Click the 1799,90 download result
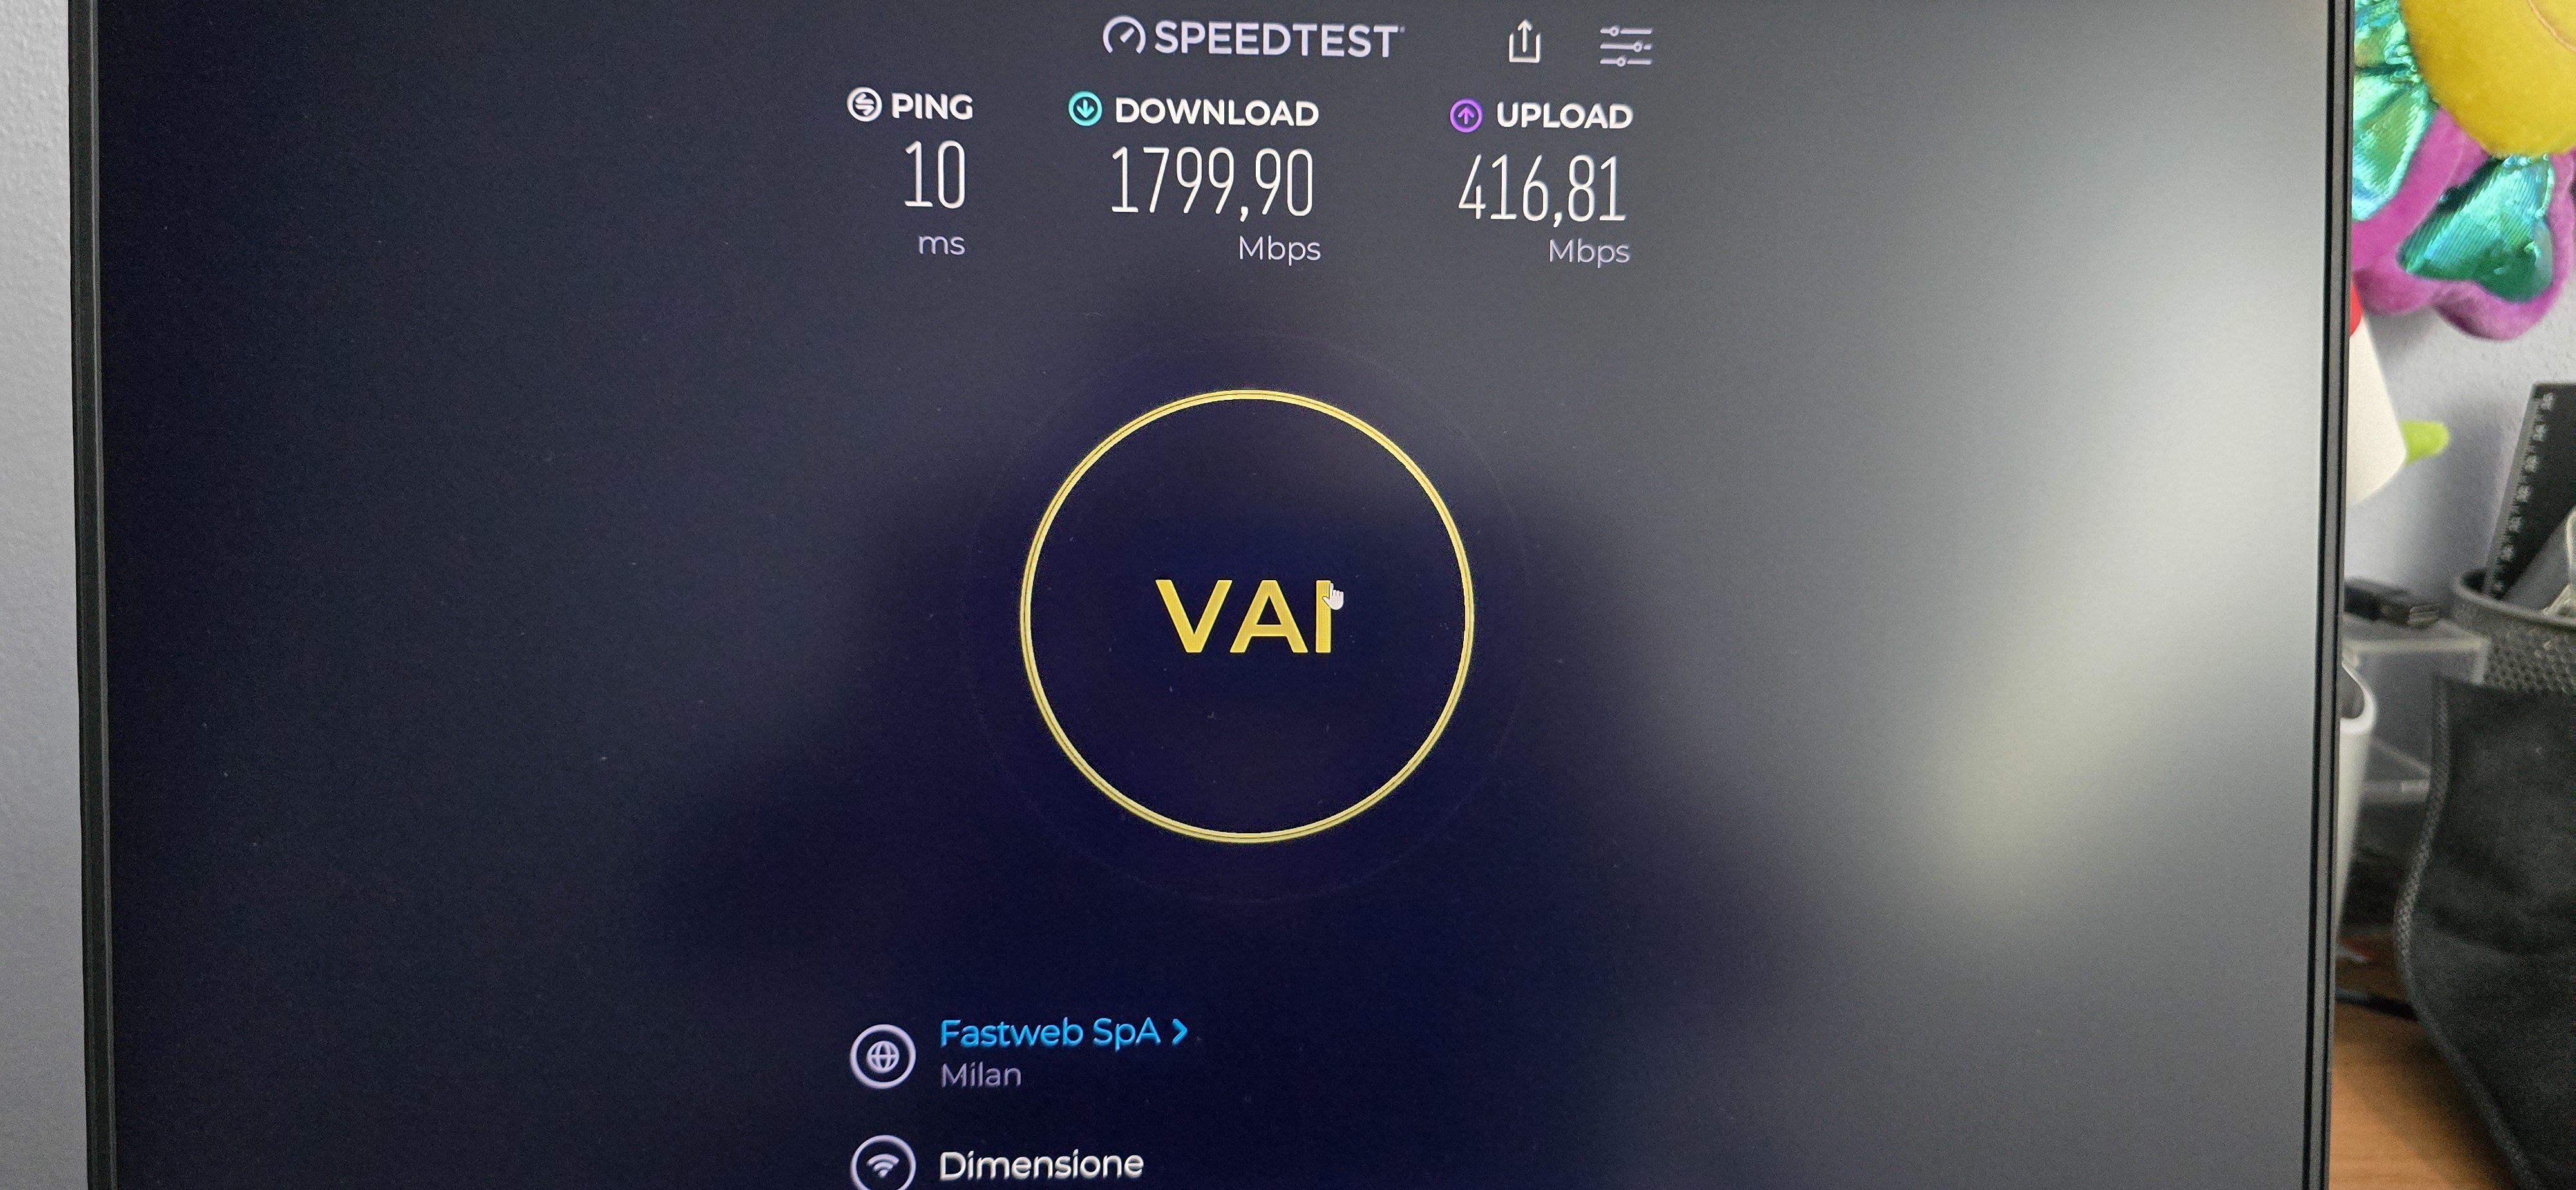The height and width of the screenshot is (1190, 2576). click(1212, 182)
